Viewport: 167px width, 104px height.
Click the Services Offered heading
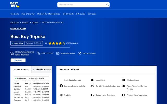(x=69, y=69)
